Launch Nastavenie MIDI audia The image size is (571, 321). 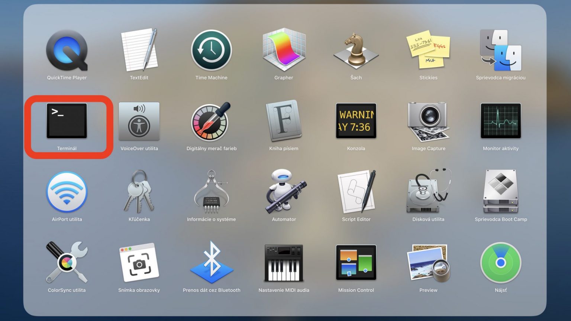[284, 263]
